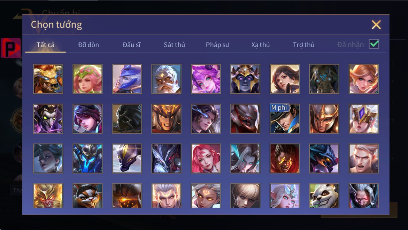The height and width of the screenshot is (230, 408).
Task: Choose the golden monkey king hero portrait
Action: (48, 195)
